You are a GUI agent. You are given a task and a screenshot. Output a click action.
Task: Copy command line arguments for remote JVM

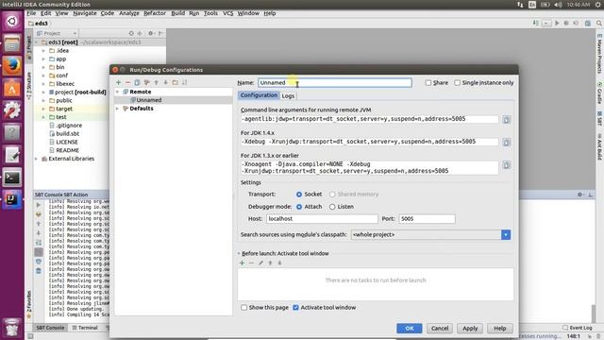(x=506, y=120)
